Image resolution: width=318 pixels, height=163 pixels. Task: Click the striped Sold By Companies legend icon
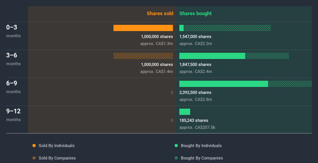(x=34, y=158)
